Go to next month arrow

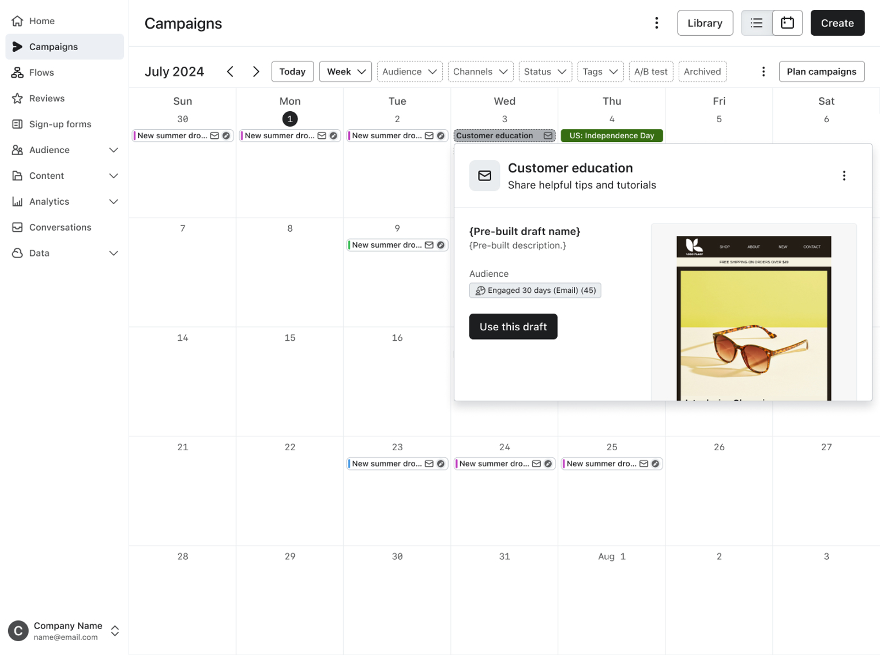256,72
